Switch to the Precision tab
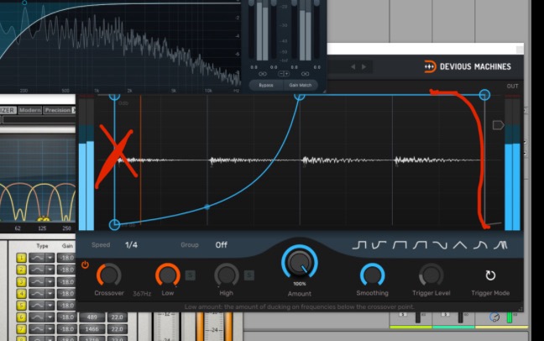This screenshot has width=544, height=341. (60, 110)
